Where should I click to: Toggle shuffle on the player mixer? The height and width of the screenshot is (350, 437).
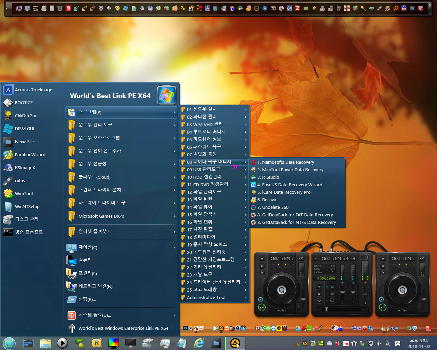pyautogui.click(x=332, y=294)
